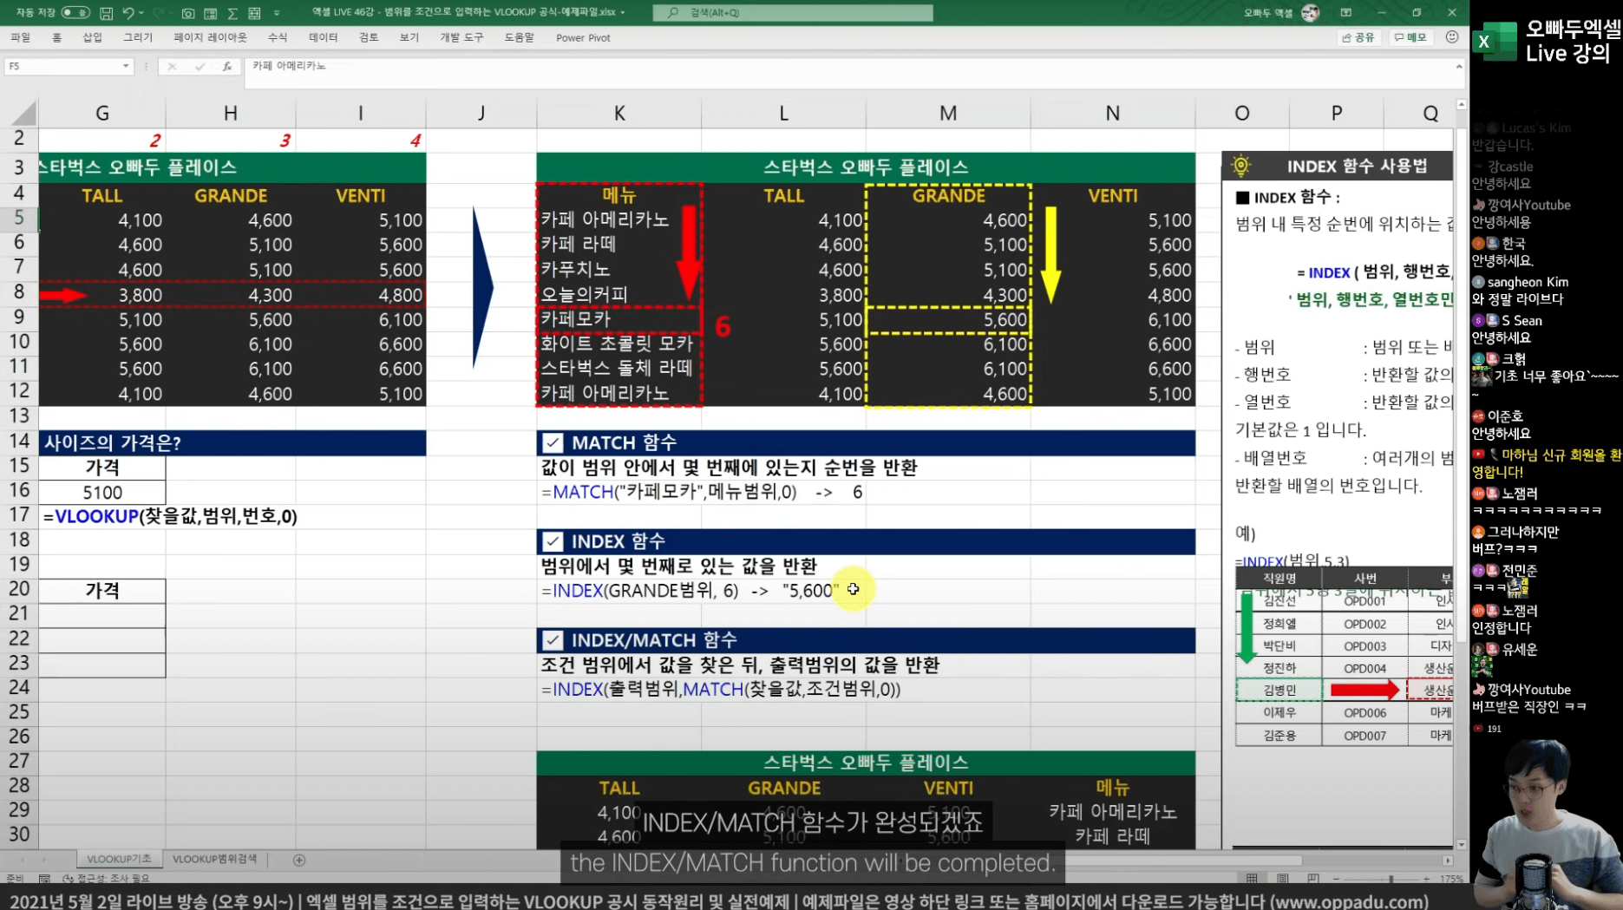Click the Select All corner triangle
The image size is (1623, 910).
coord(24,113)
